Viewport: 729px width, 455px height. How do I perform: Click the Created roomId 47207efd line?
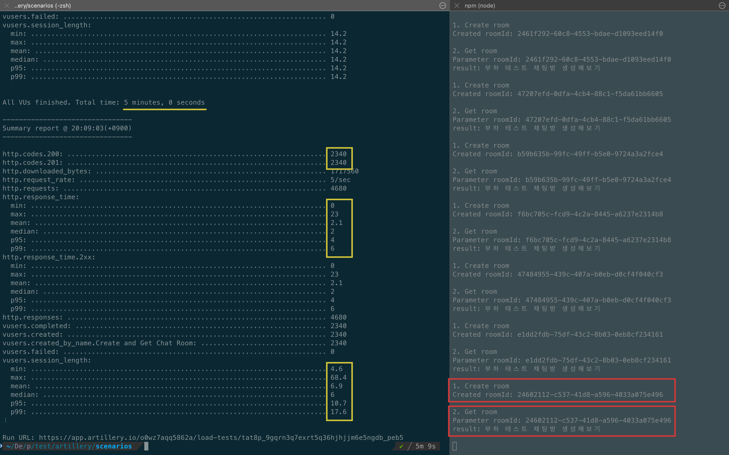(558, 94)
